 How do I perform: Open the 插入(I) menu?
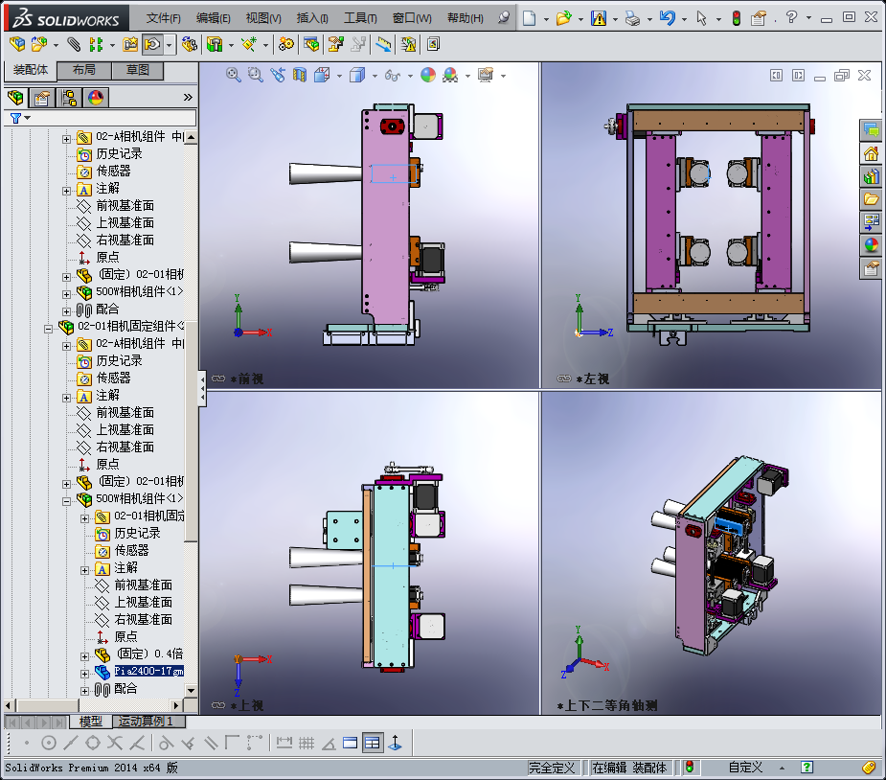pyautogui.click(x=312, y=18)
